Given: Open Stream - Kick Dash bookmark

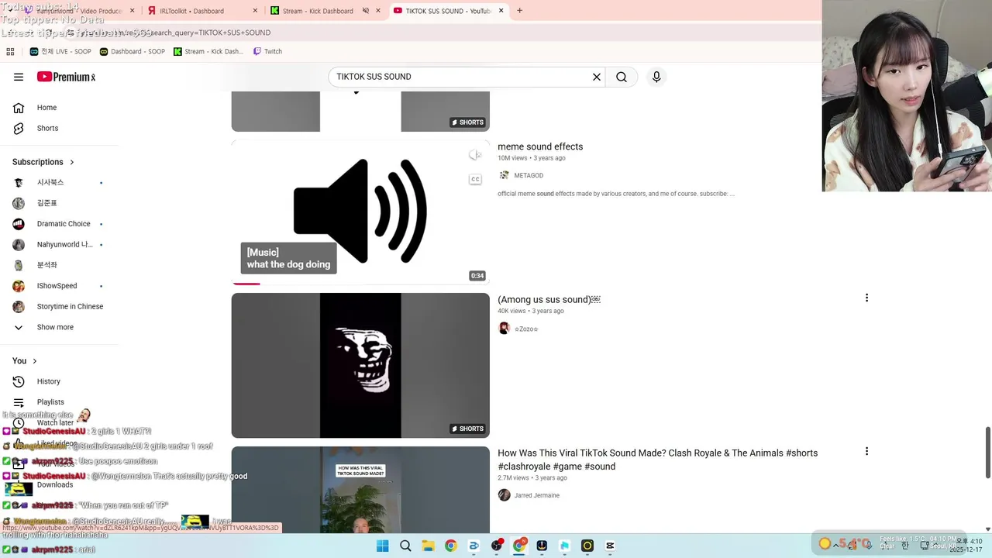Looking at the screenshot, I should click(x=208, y=52).
